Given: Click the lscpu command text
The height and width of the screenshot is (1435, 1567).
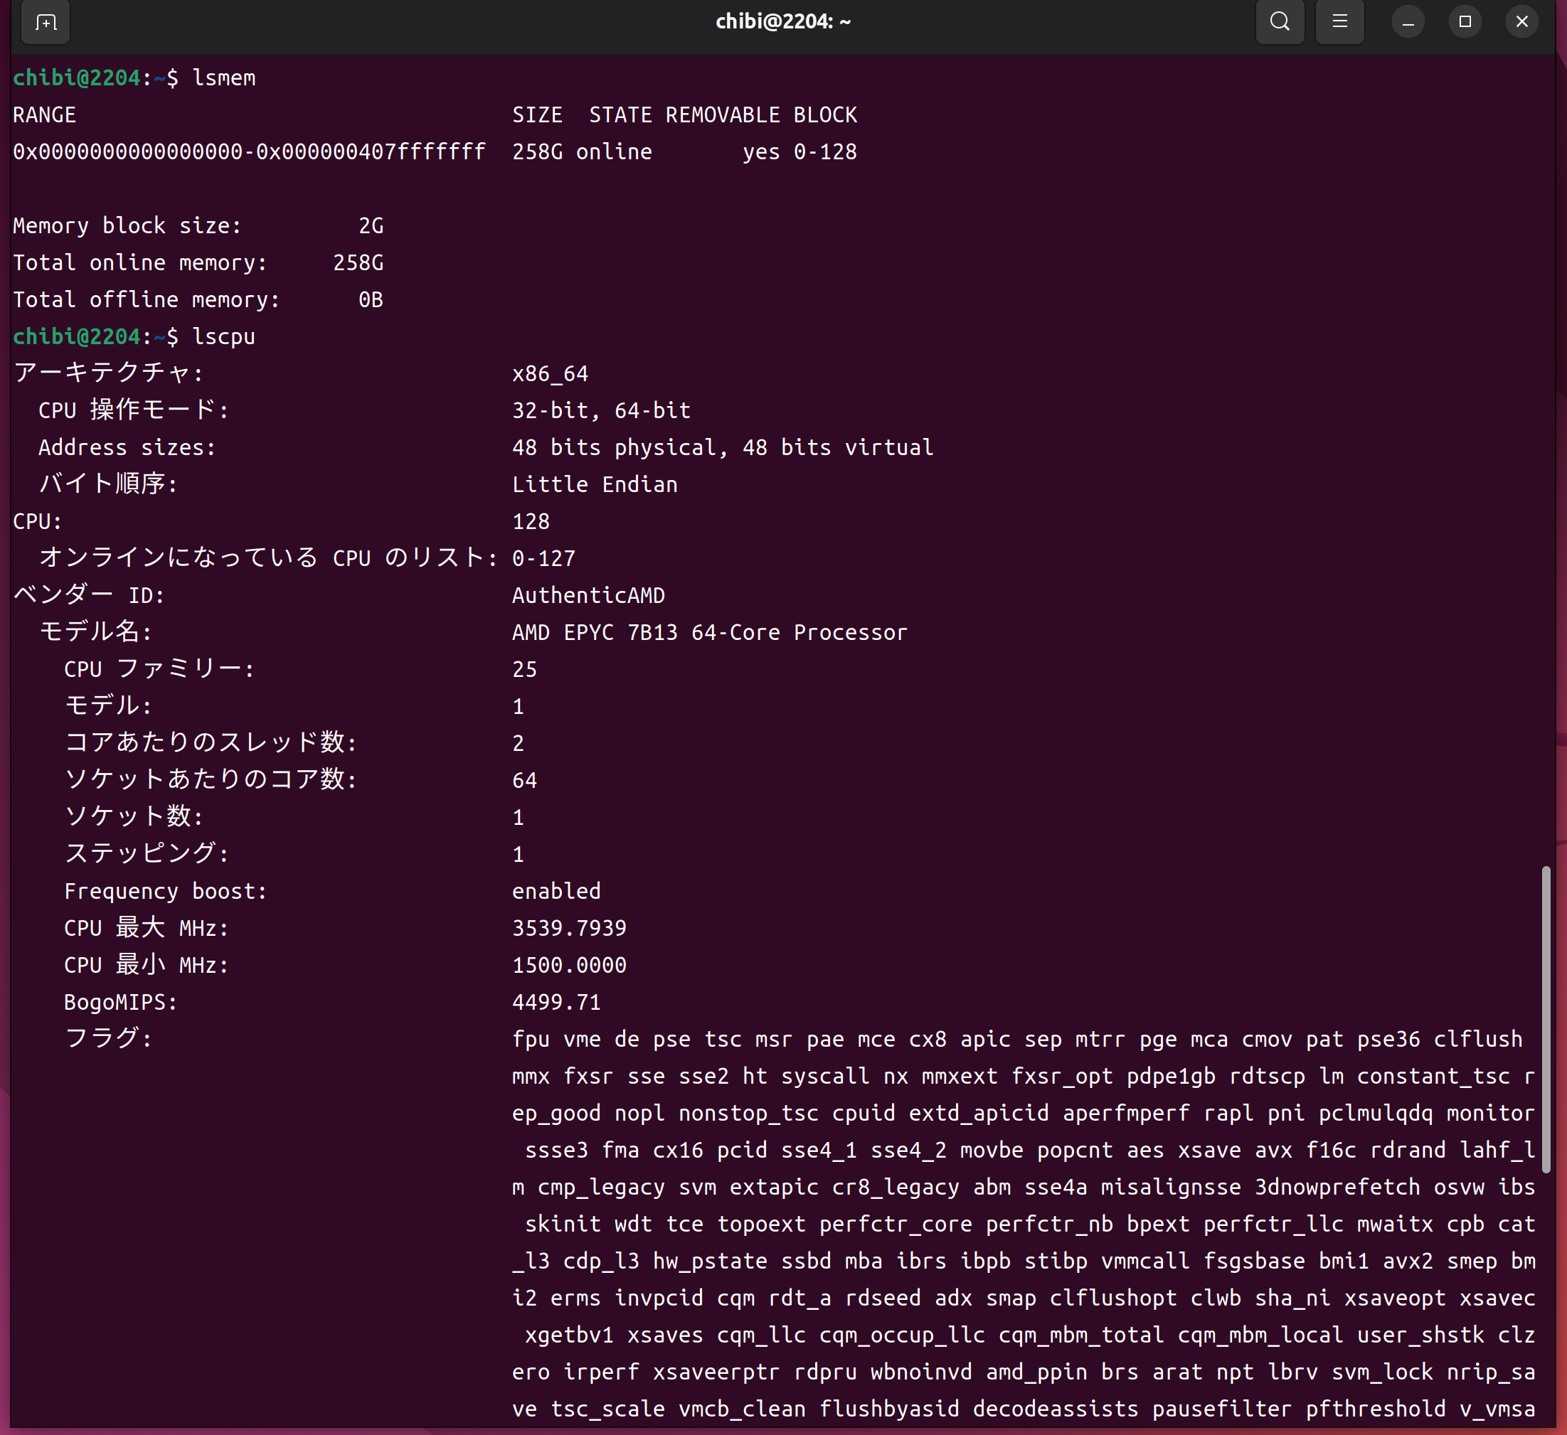Looking at the screenshot, I should 224,336.
